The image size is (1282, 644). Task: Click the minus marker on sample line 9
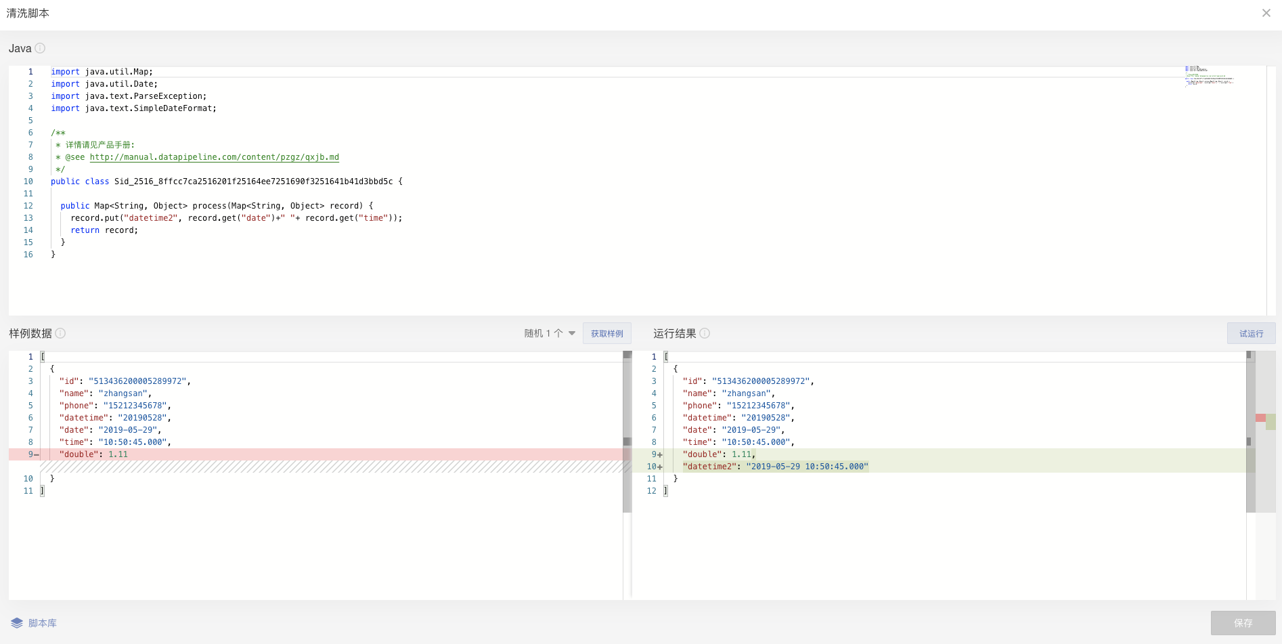click(37, 454)
